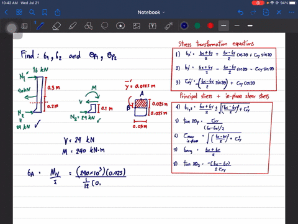Select the Shapes tool
Screen dimensions: 298x224
pyautogui.click(x=88, y=26)
